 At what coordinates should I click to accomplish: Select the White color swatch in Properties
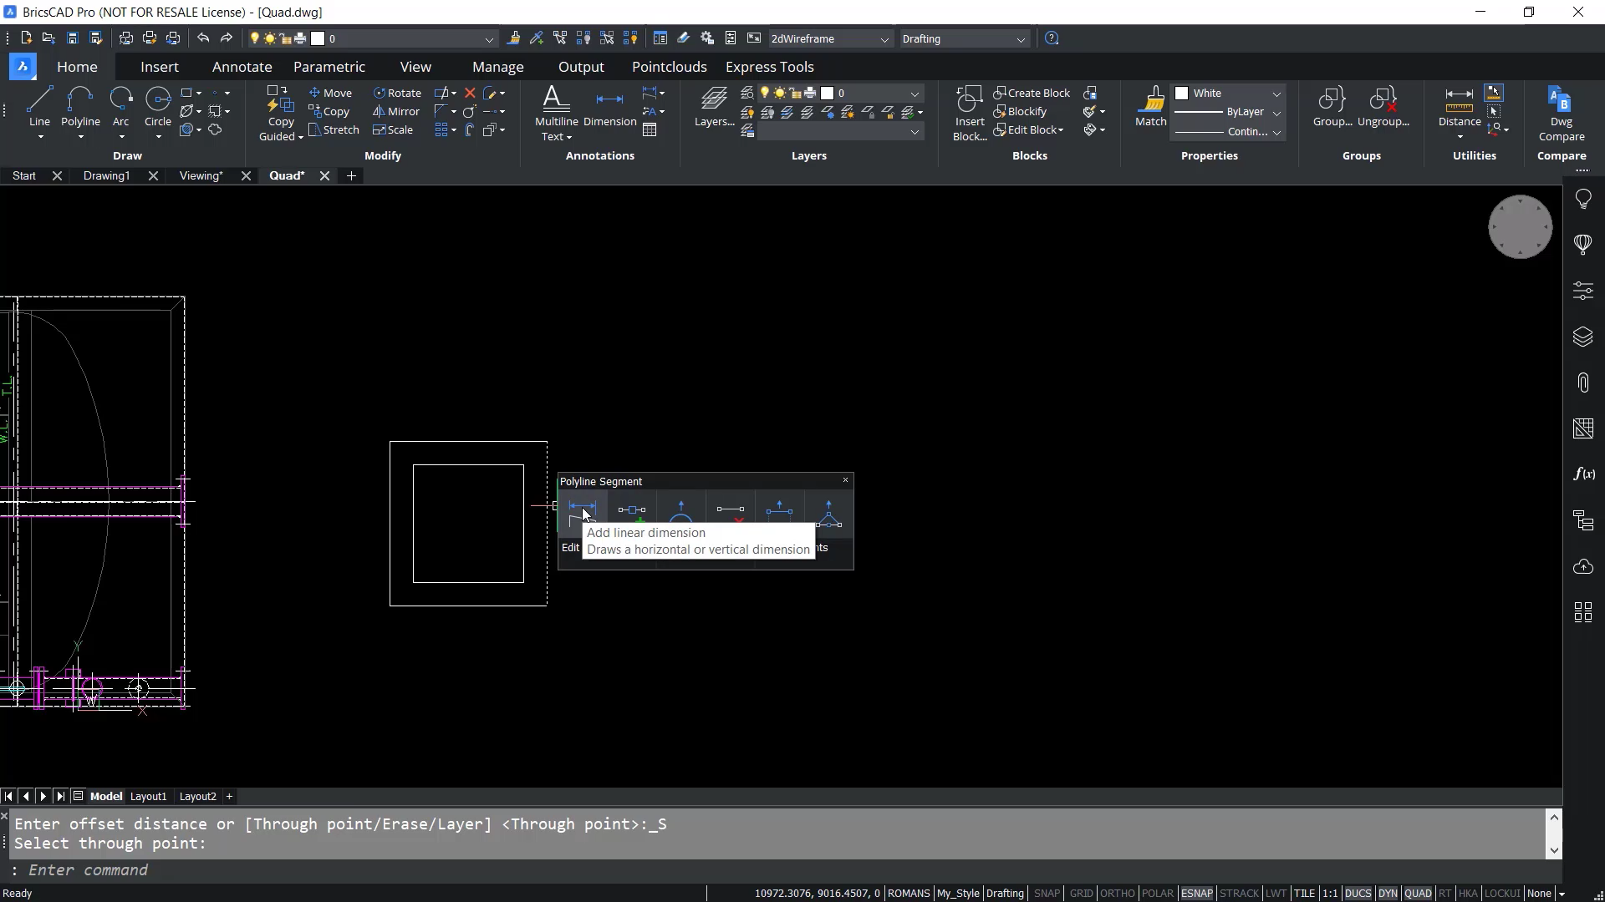click(1182, 93)
